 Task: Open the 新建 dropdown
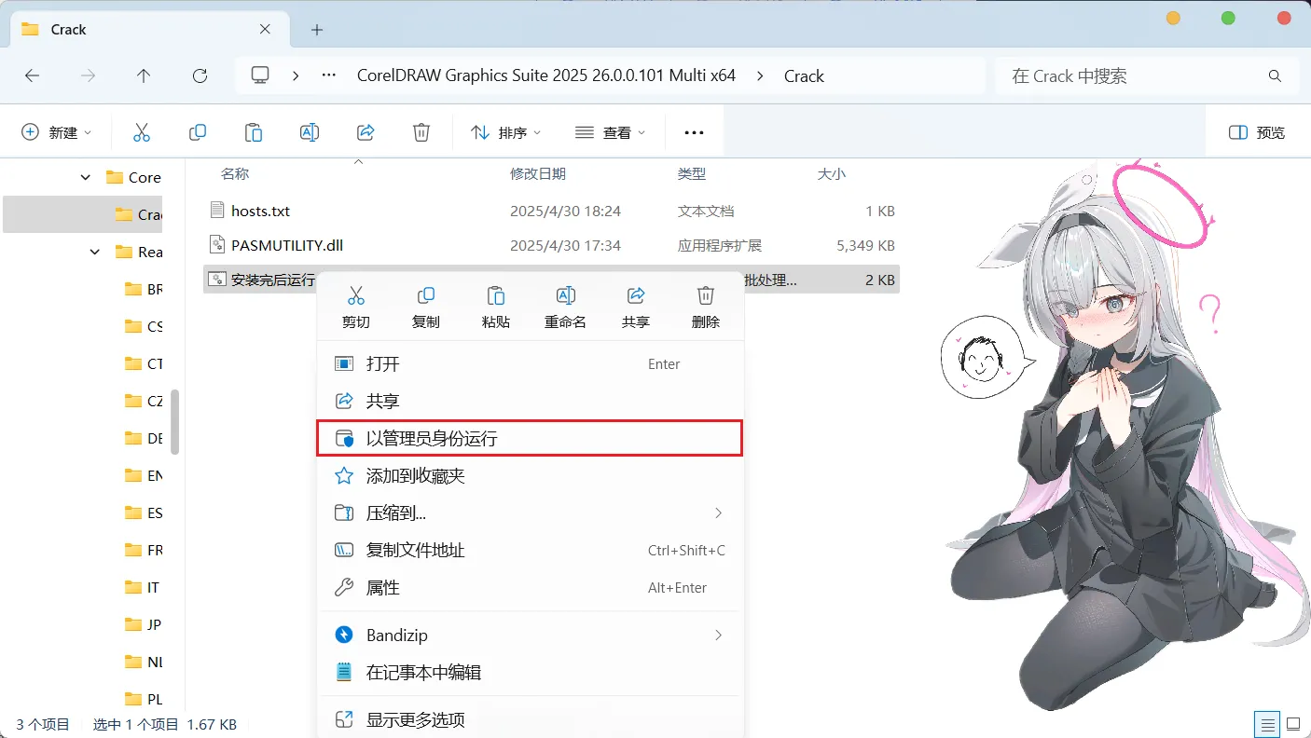pos(57,132)
